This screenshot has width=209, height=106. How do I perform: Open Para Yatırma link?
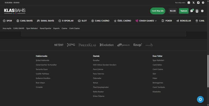click(x=99, y=74)
